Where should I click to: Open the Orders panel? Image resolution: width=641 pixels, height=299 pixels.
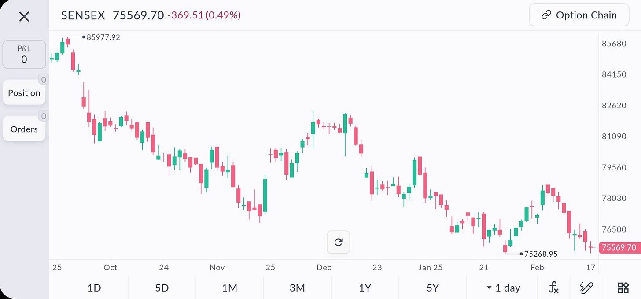(x=24, y=129)
